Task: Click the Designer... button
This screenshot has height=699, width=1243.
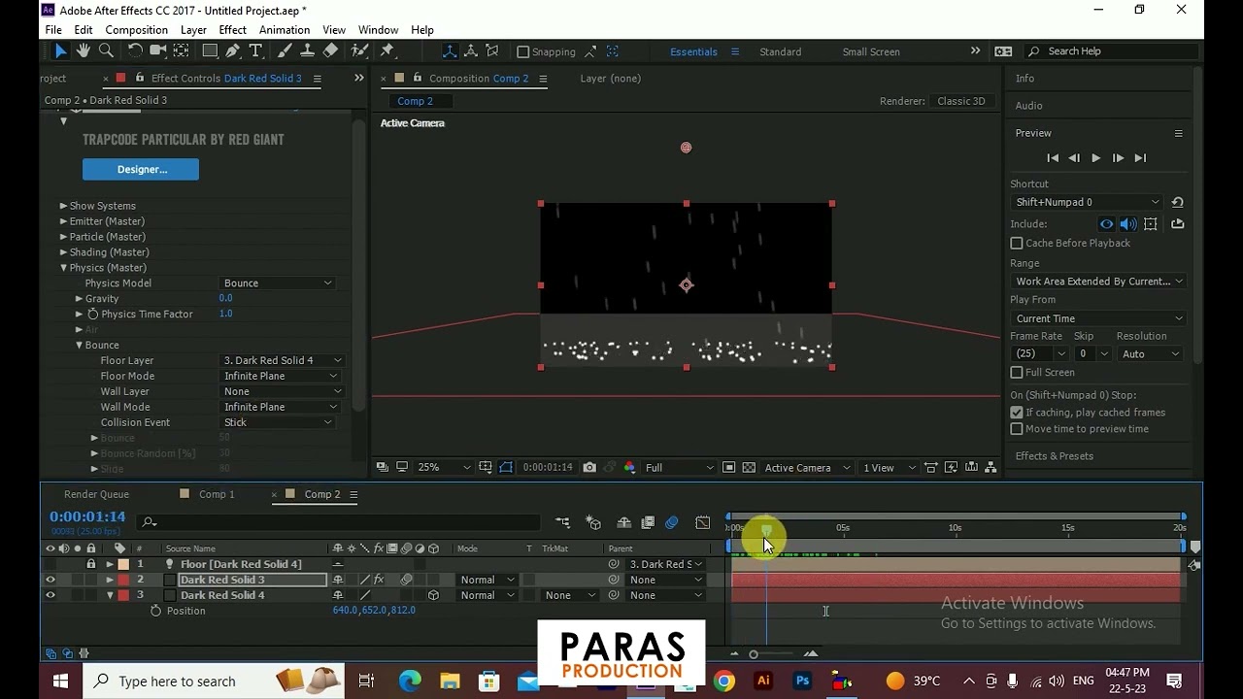Action: [x=141, y=169]
